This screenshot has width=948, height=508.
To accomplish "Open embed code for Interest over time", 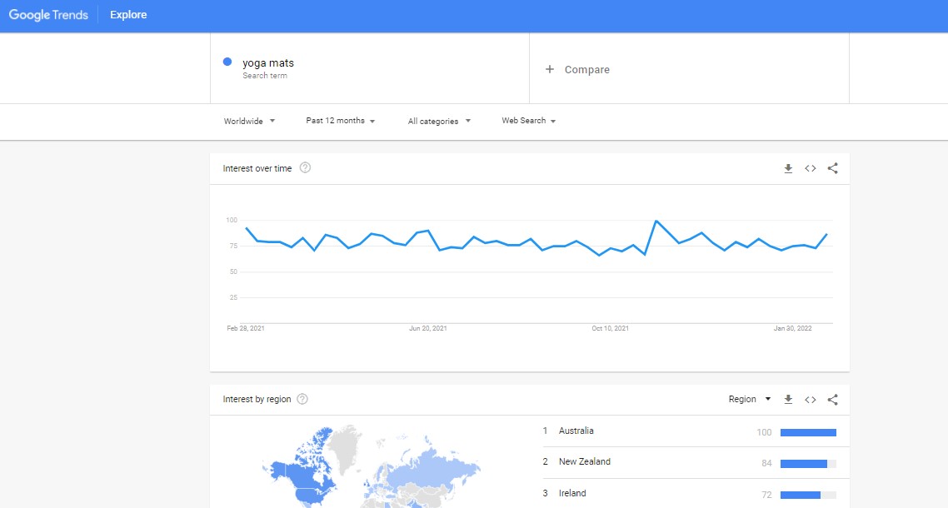I will tap(811, 169).
